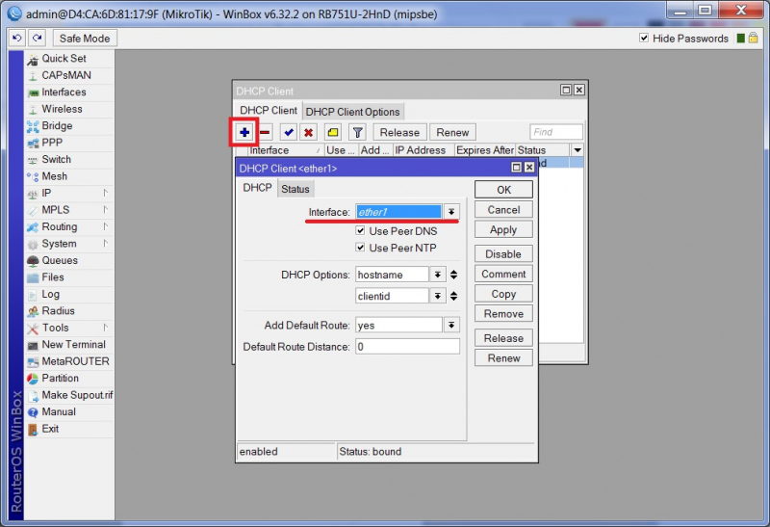Click the Safe Mode button
770x527 pixels.
(x=85, y=39)
